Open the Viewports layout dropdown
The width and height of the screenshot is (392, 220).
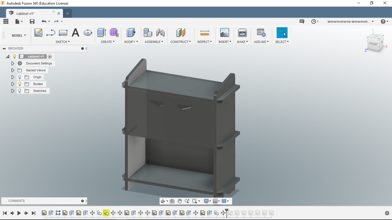tap(226, 201)
